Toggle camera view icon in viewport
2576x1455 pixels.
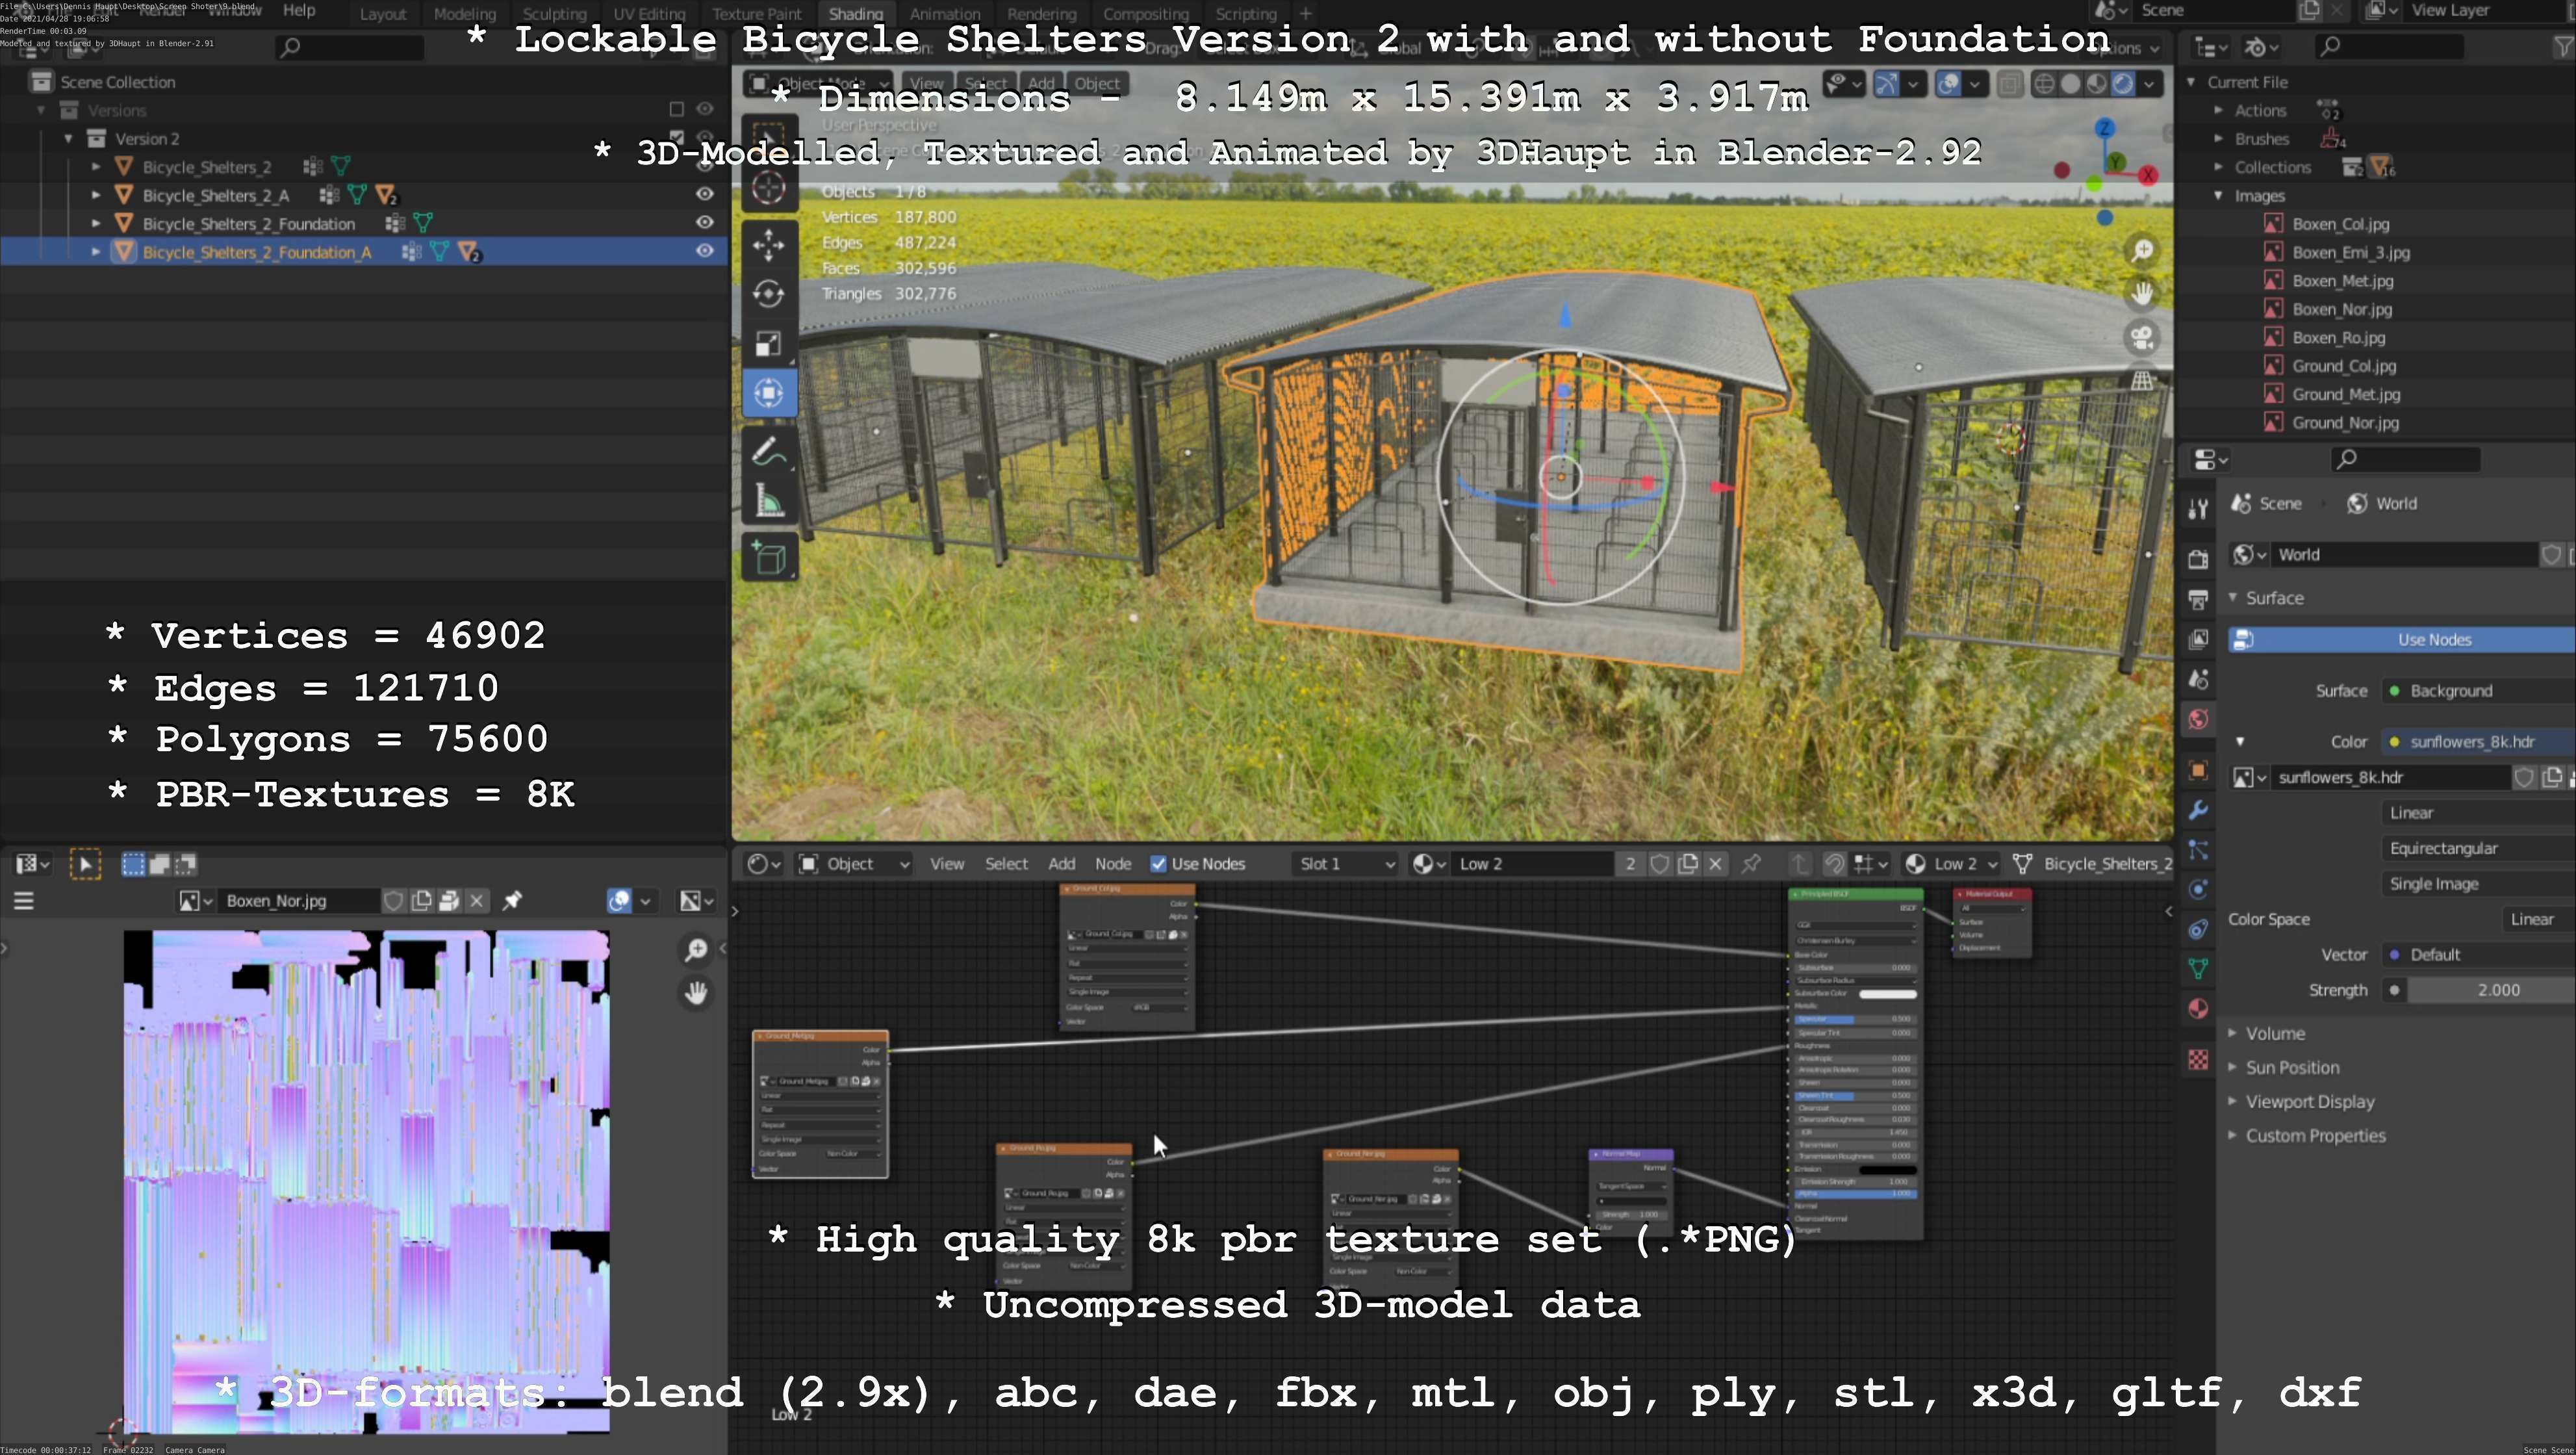pyautogui.click(x=2142, y=338)
